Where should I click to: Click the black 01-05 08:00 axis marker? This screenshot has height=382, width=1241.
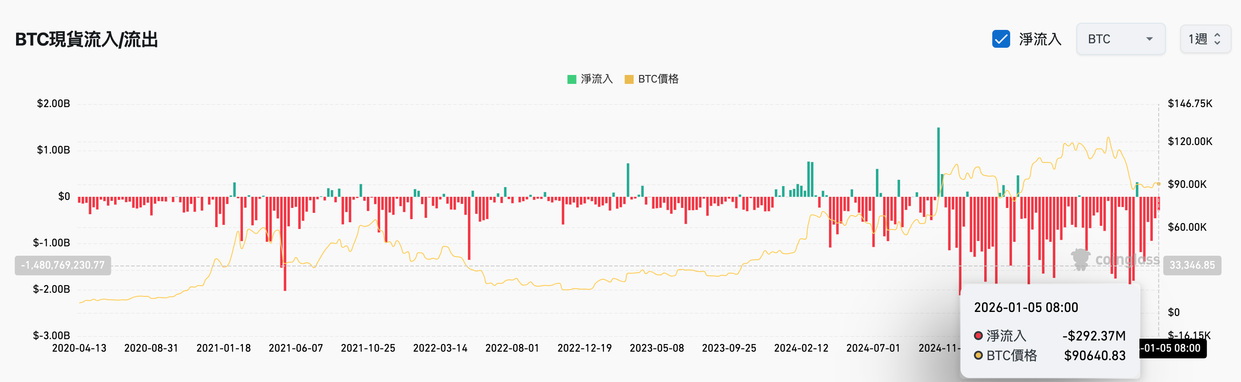1173,349
